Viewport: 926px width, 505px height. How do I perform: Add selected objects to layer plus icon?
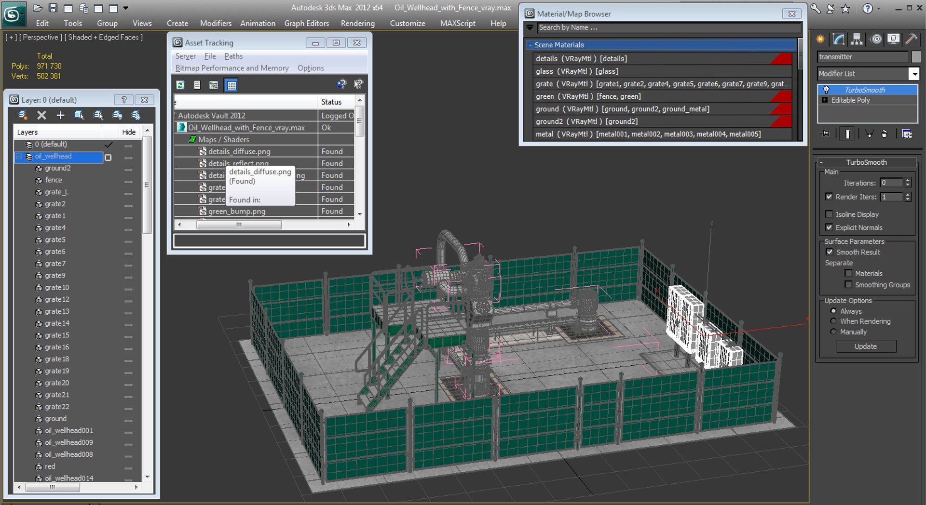pos(60,115)
